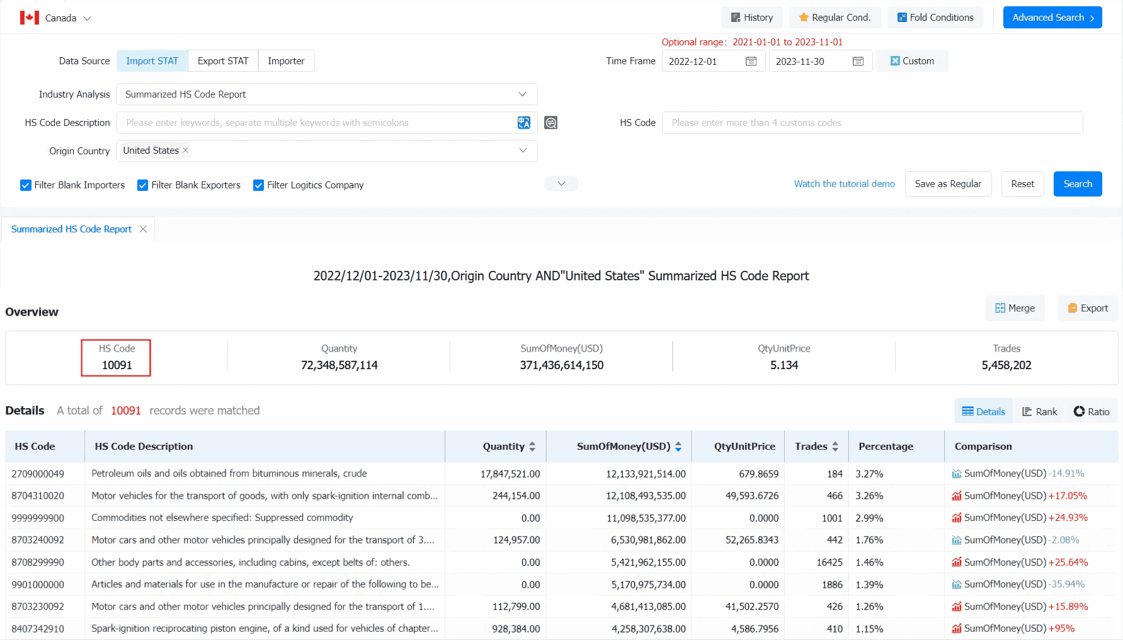The width and height of the screenshot is (1123, 640).
Task: Click comparison chart icon for 2709000049
Action: [x=957, y=474]
